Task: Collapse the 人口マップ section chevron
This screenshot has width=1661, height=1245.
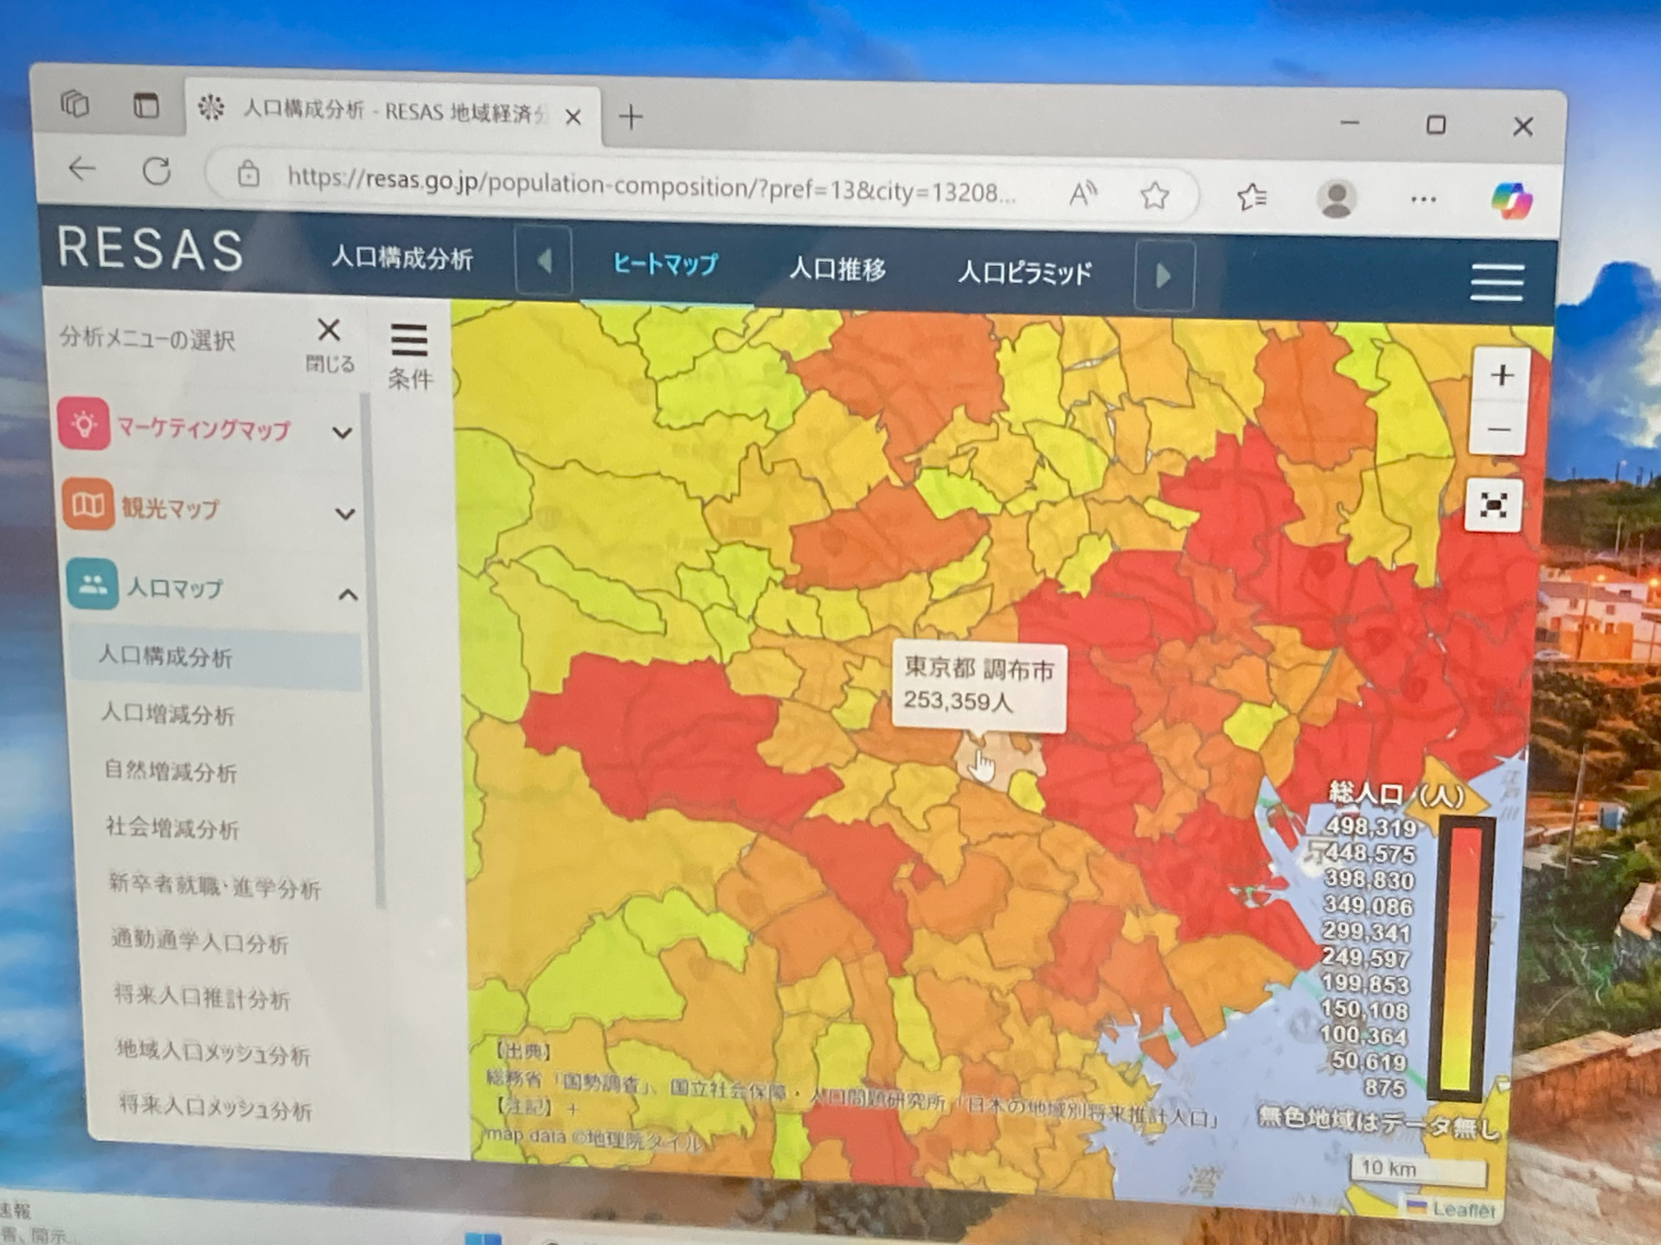Action: tap(348, 595)
